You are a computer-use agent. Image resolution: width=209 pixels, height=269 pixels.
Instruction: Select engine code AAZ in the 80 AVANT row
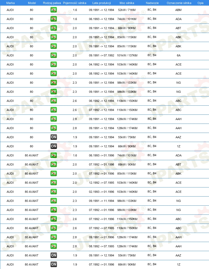pyautogui.click(x=178, y=255)
